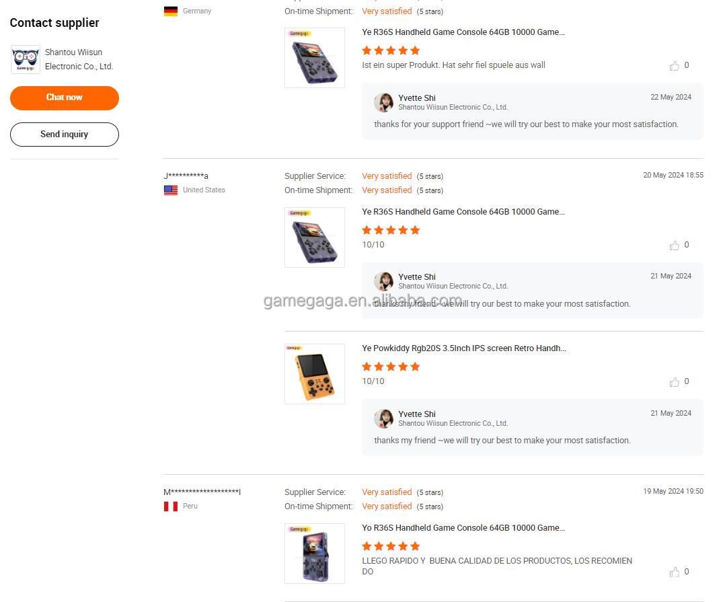Image resolution: width=725 pixels, height=602 pixels.
Task: Click the Germany flag icon
Action: pos(171,11)
